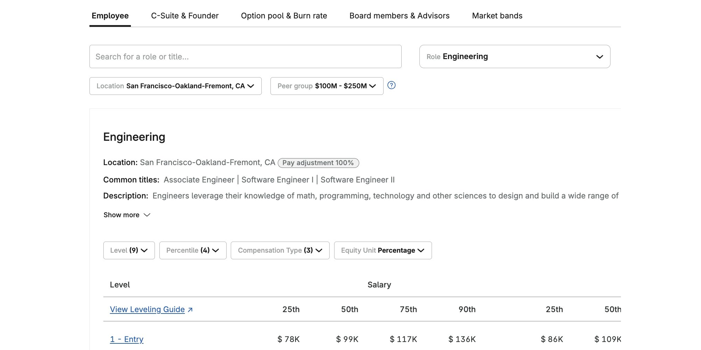
Task: Open the help tooltip beside Peer group
Action: 391,86
